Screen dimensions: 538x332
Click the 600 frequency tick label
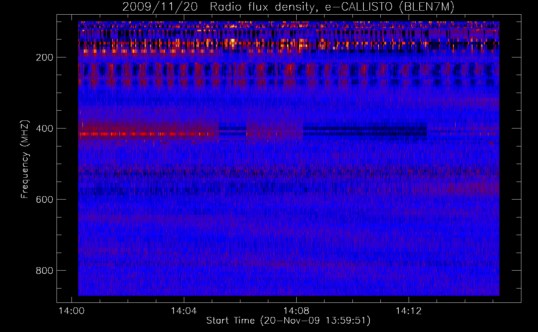[x=45, y=200]
